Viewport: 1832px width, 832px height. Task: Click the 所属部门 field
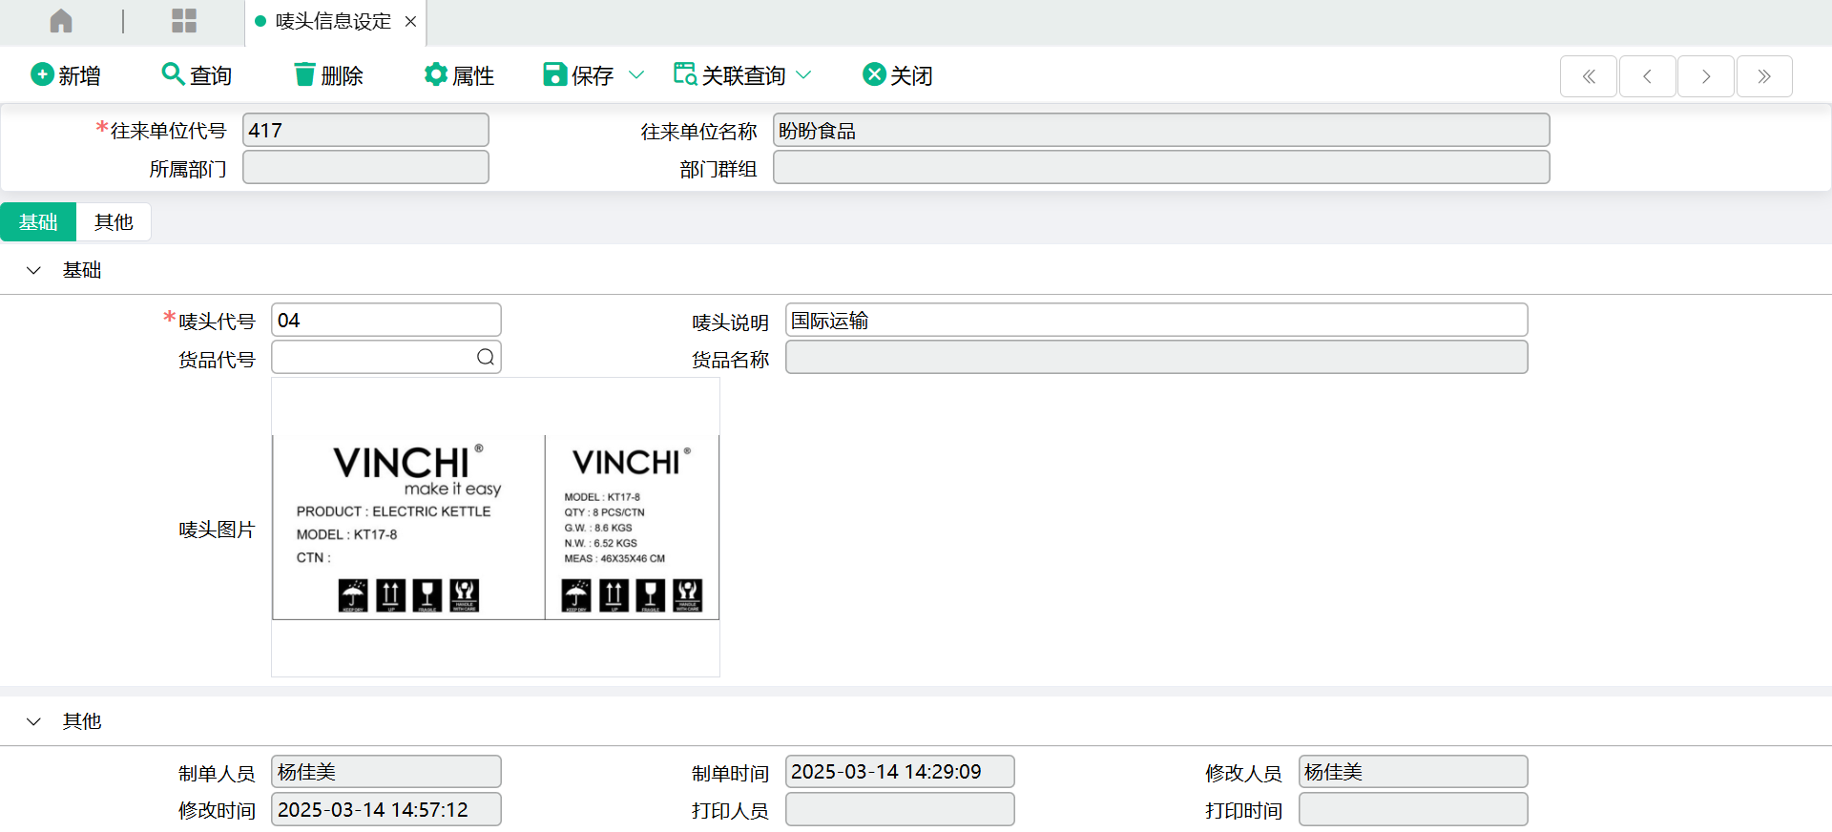(x=366, y=168)
